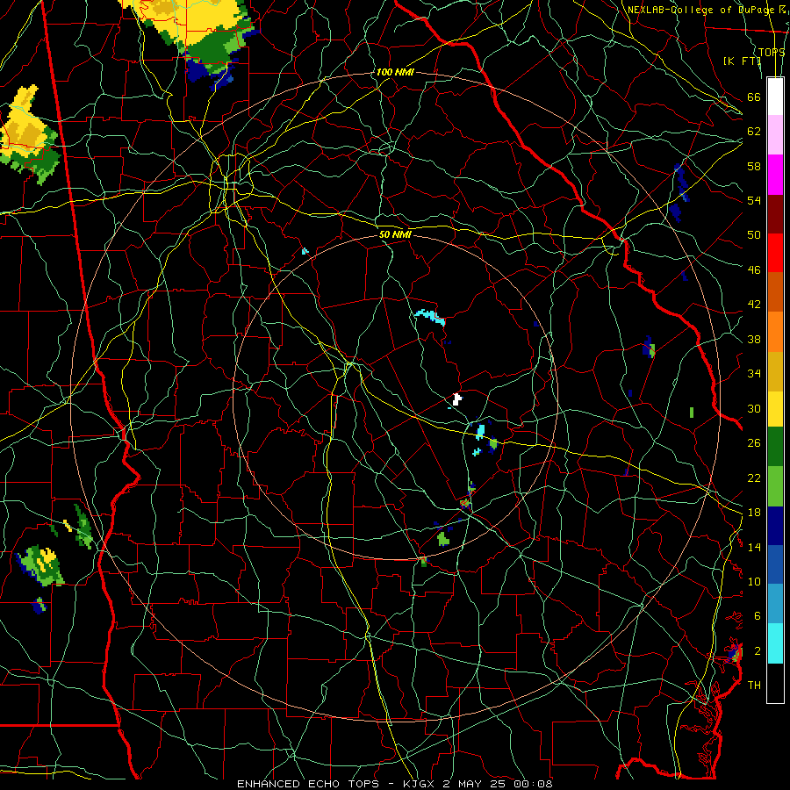Screen dimensions: 790x790
Task: Click the "18" legend value
Action: tap(754, 513)
